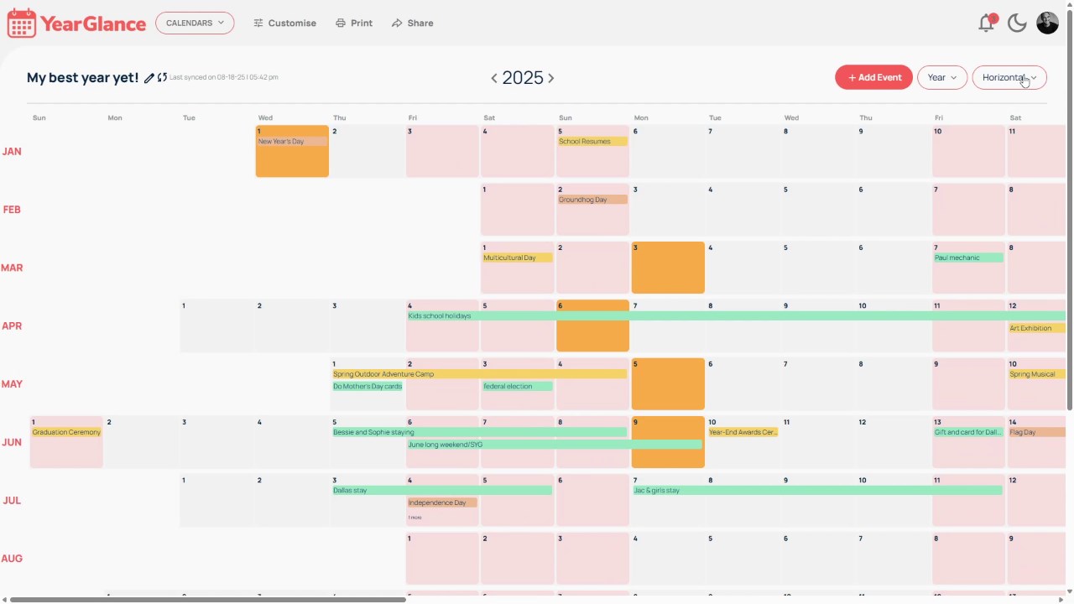Open the Year-End Awards event

[x=743, y=432]
